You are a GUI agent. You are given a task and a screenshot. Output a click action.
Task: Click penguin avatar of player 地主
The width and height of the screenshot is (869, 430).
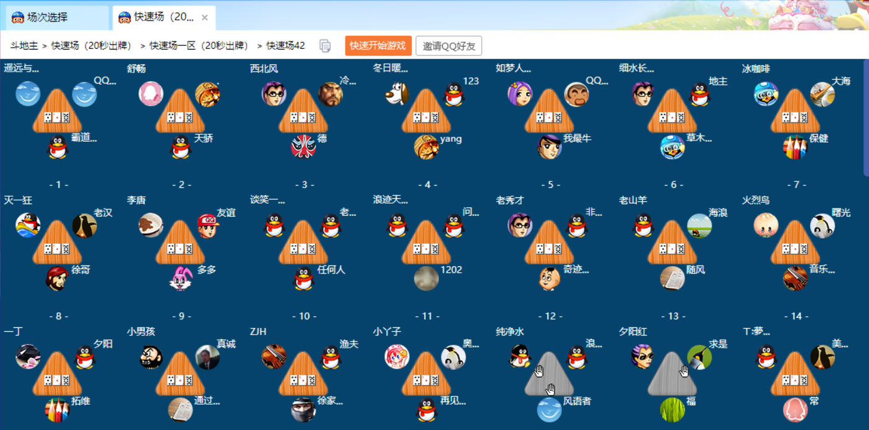699,94
